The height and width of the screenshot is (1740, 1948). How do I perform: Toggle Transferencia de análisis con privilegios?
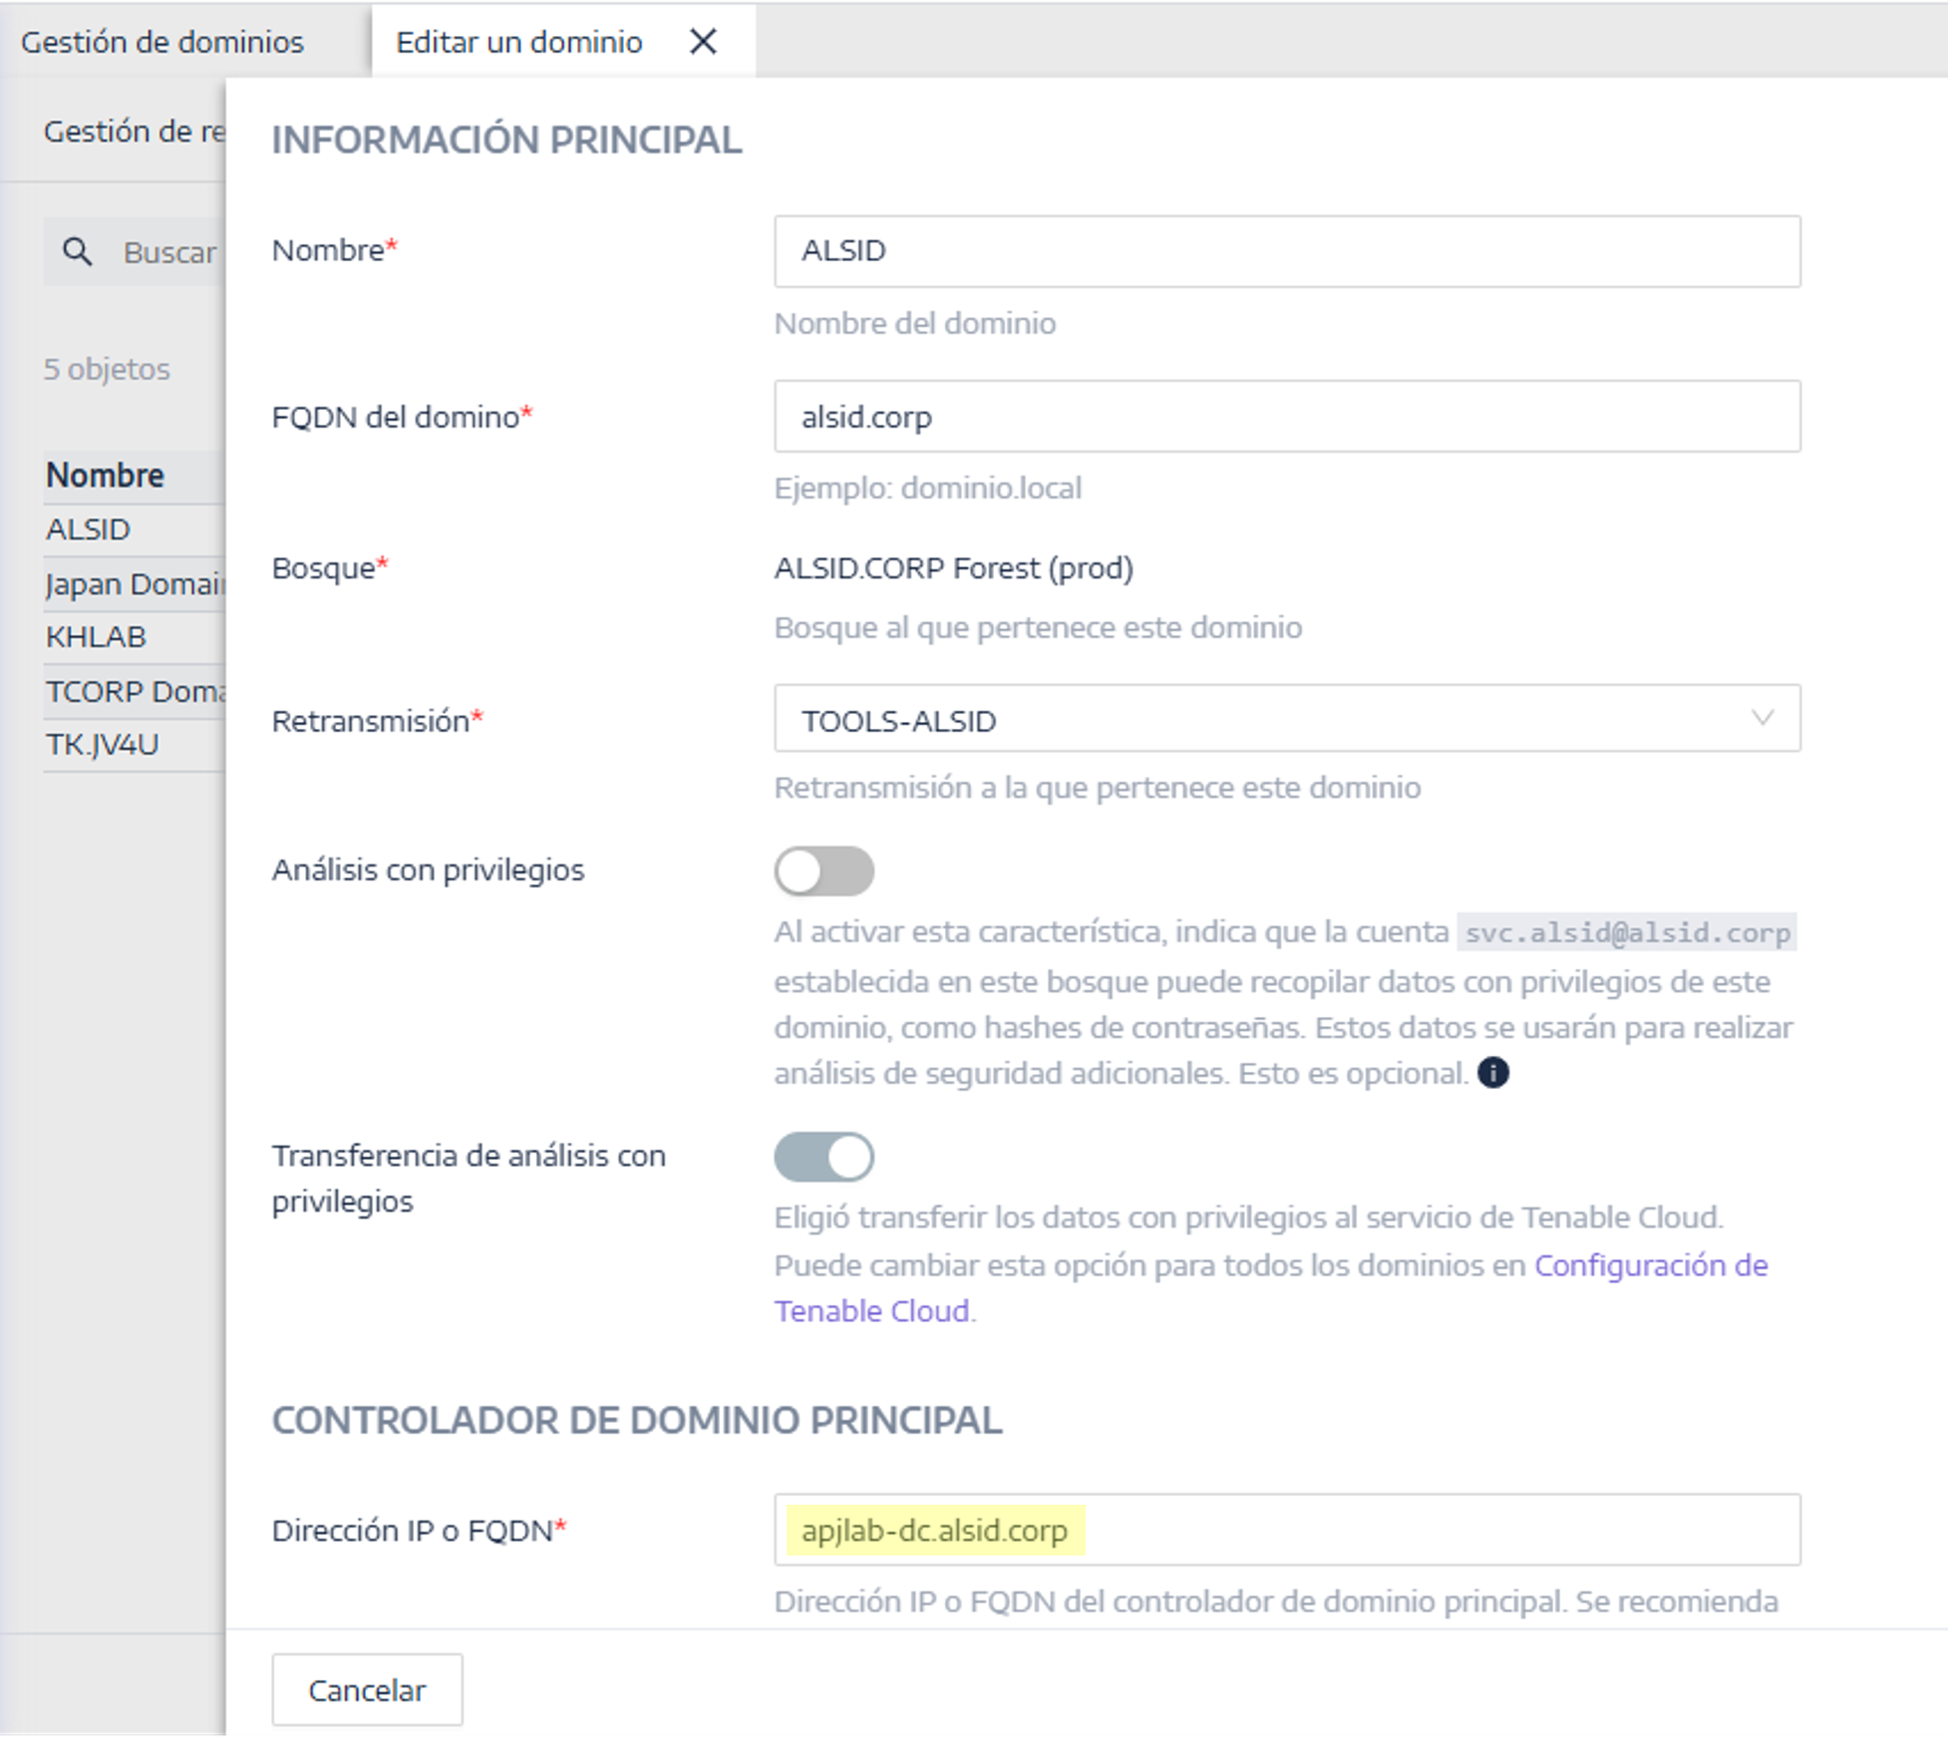pyautogui.click(x=824, y=1157)
